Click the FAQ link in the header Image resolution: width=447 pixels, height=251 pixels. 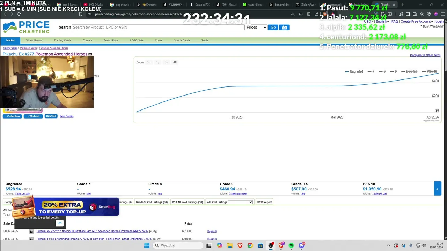tap(395, 21)
